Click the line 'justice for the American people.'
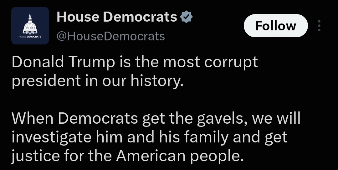This screenshot has height=170, width=338. 128,156
